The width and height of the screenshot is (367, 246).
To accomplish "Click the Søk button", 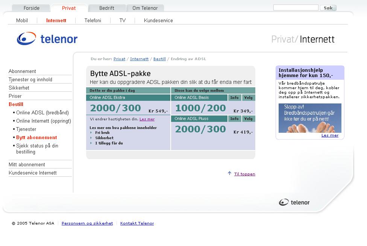I will pyautogui.click(x=328, y=8).
